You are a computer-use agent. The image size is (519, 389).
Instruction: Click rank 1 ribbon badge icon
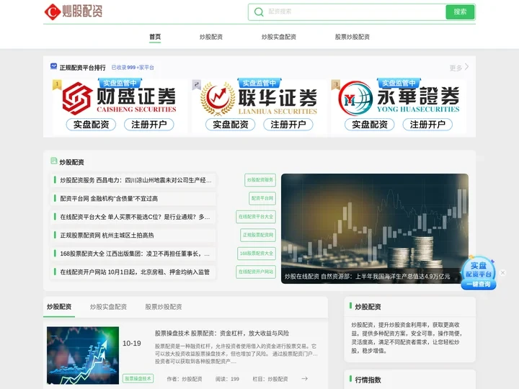click(x=57, y=85)
